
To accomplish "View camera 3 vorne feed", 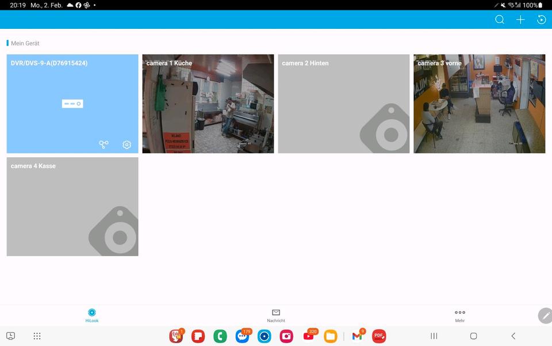I will [479, 104].
